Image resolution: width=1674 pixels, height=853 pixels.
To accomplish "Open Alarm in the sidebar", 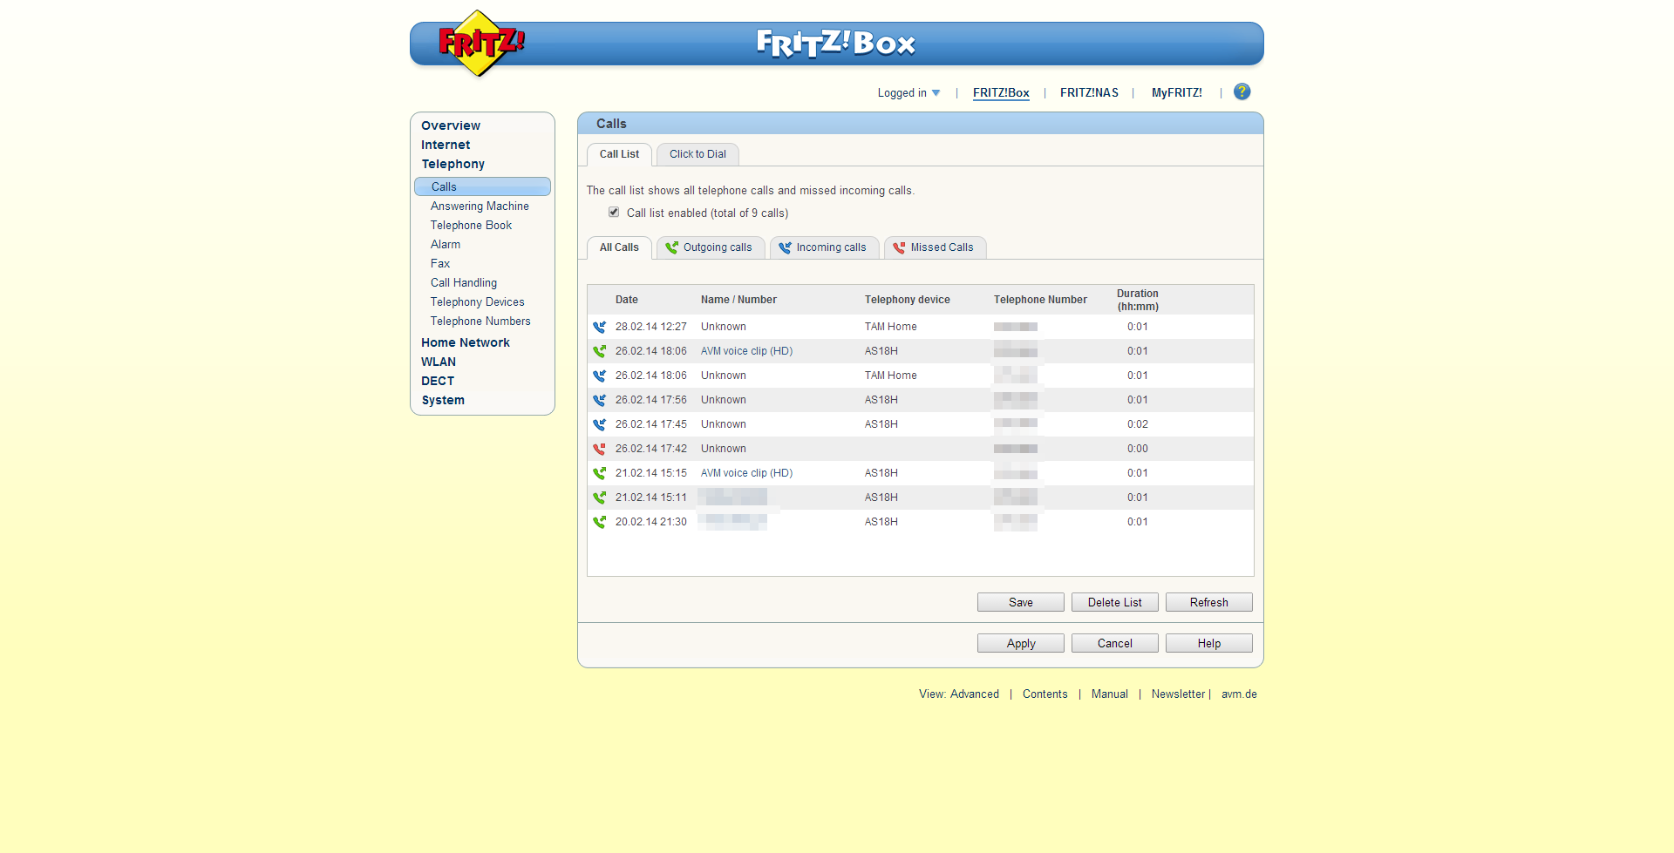I will pos(446,245).
